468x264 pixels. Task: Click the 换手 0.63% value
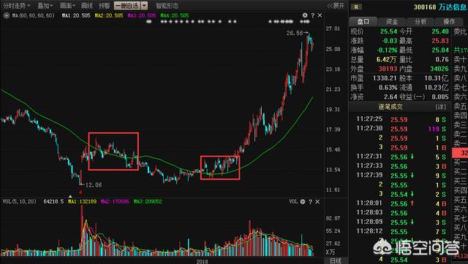[x=388, y=88]
